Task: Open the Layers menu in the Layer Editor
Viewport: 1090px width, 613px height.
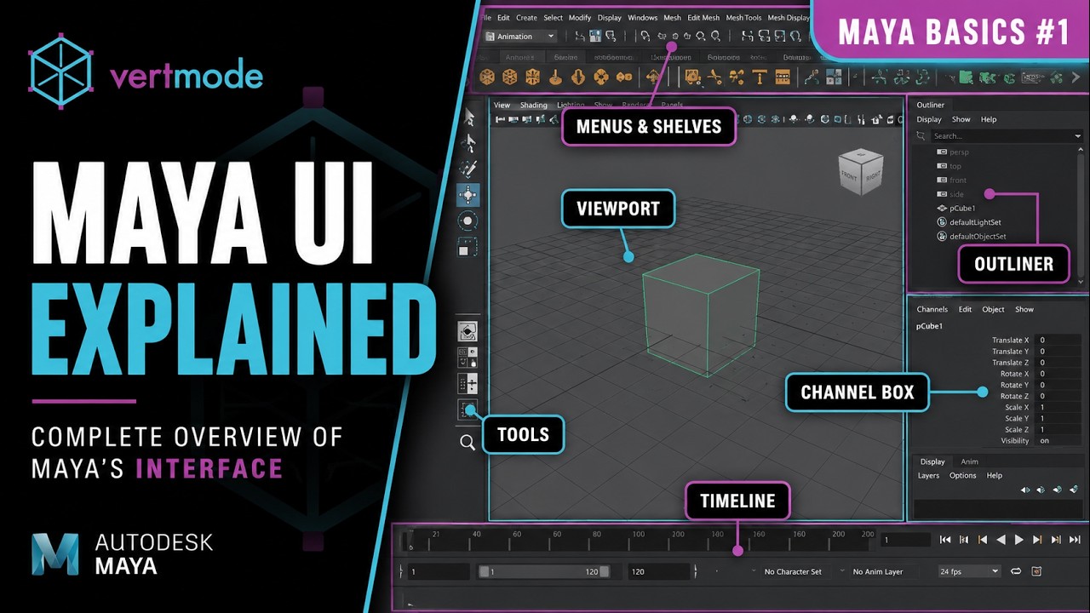Action: click(x=928, y=475)
